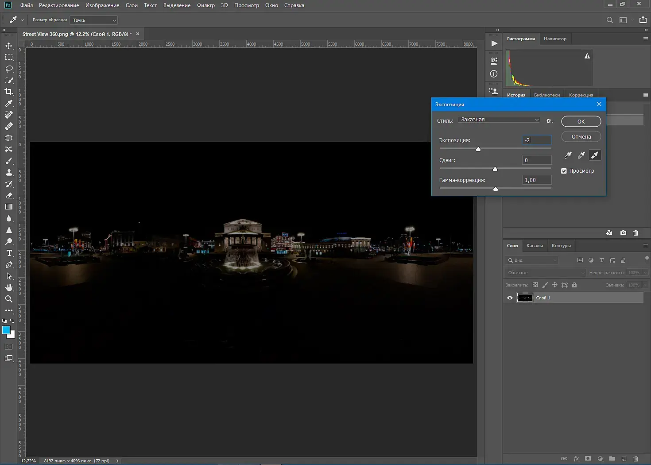Viewport: 651px width, 465px height.
Task: Click the Отмена button
Action: pos(581,137)
